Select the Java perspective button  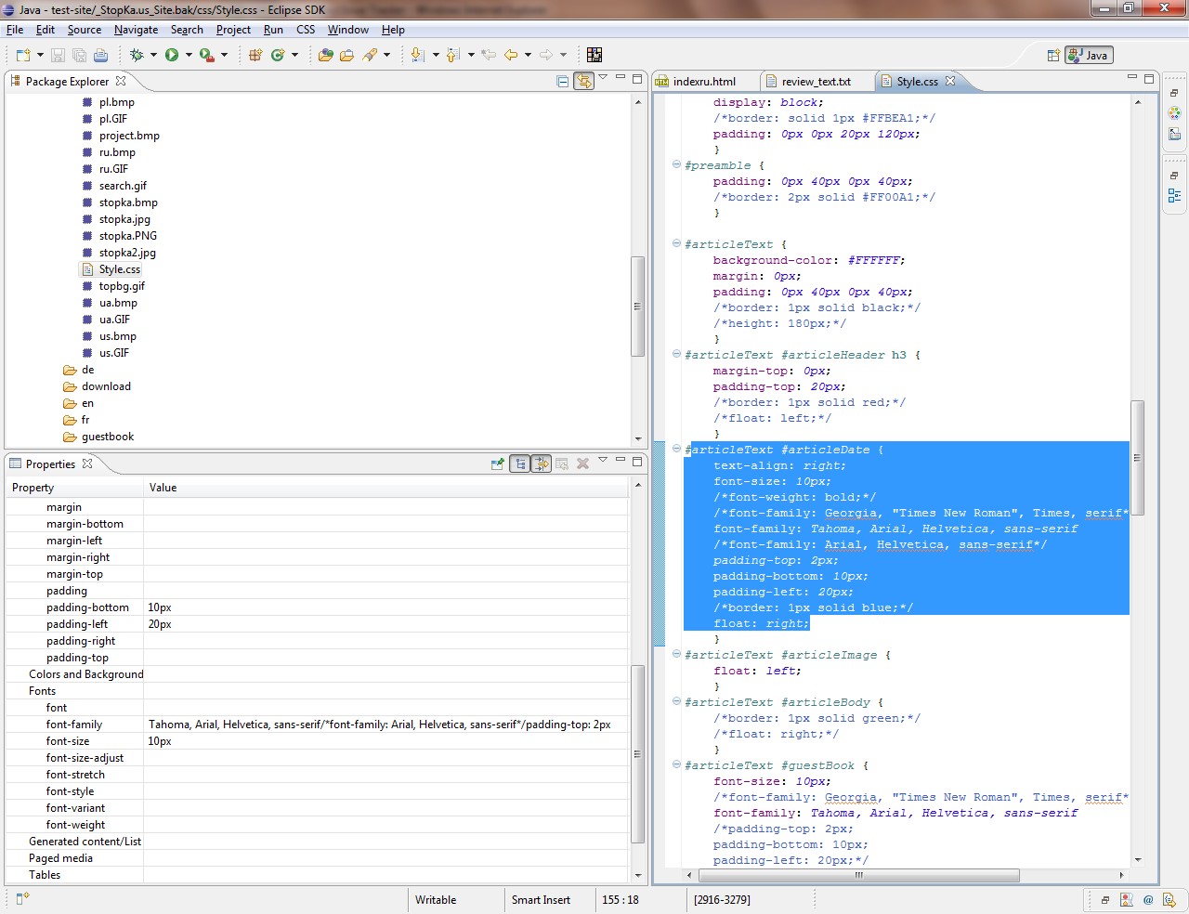point(1089,56)
